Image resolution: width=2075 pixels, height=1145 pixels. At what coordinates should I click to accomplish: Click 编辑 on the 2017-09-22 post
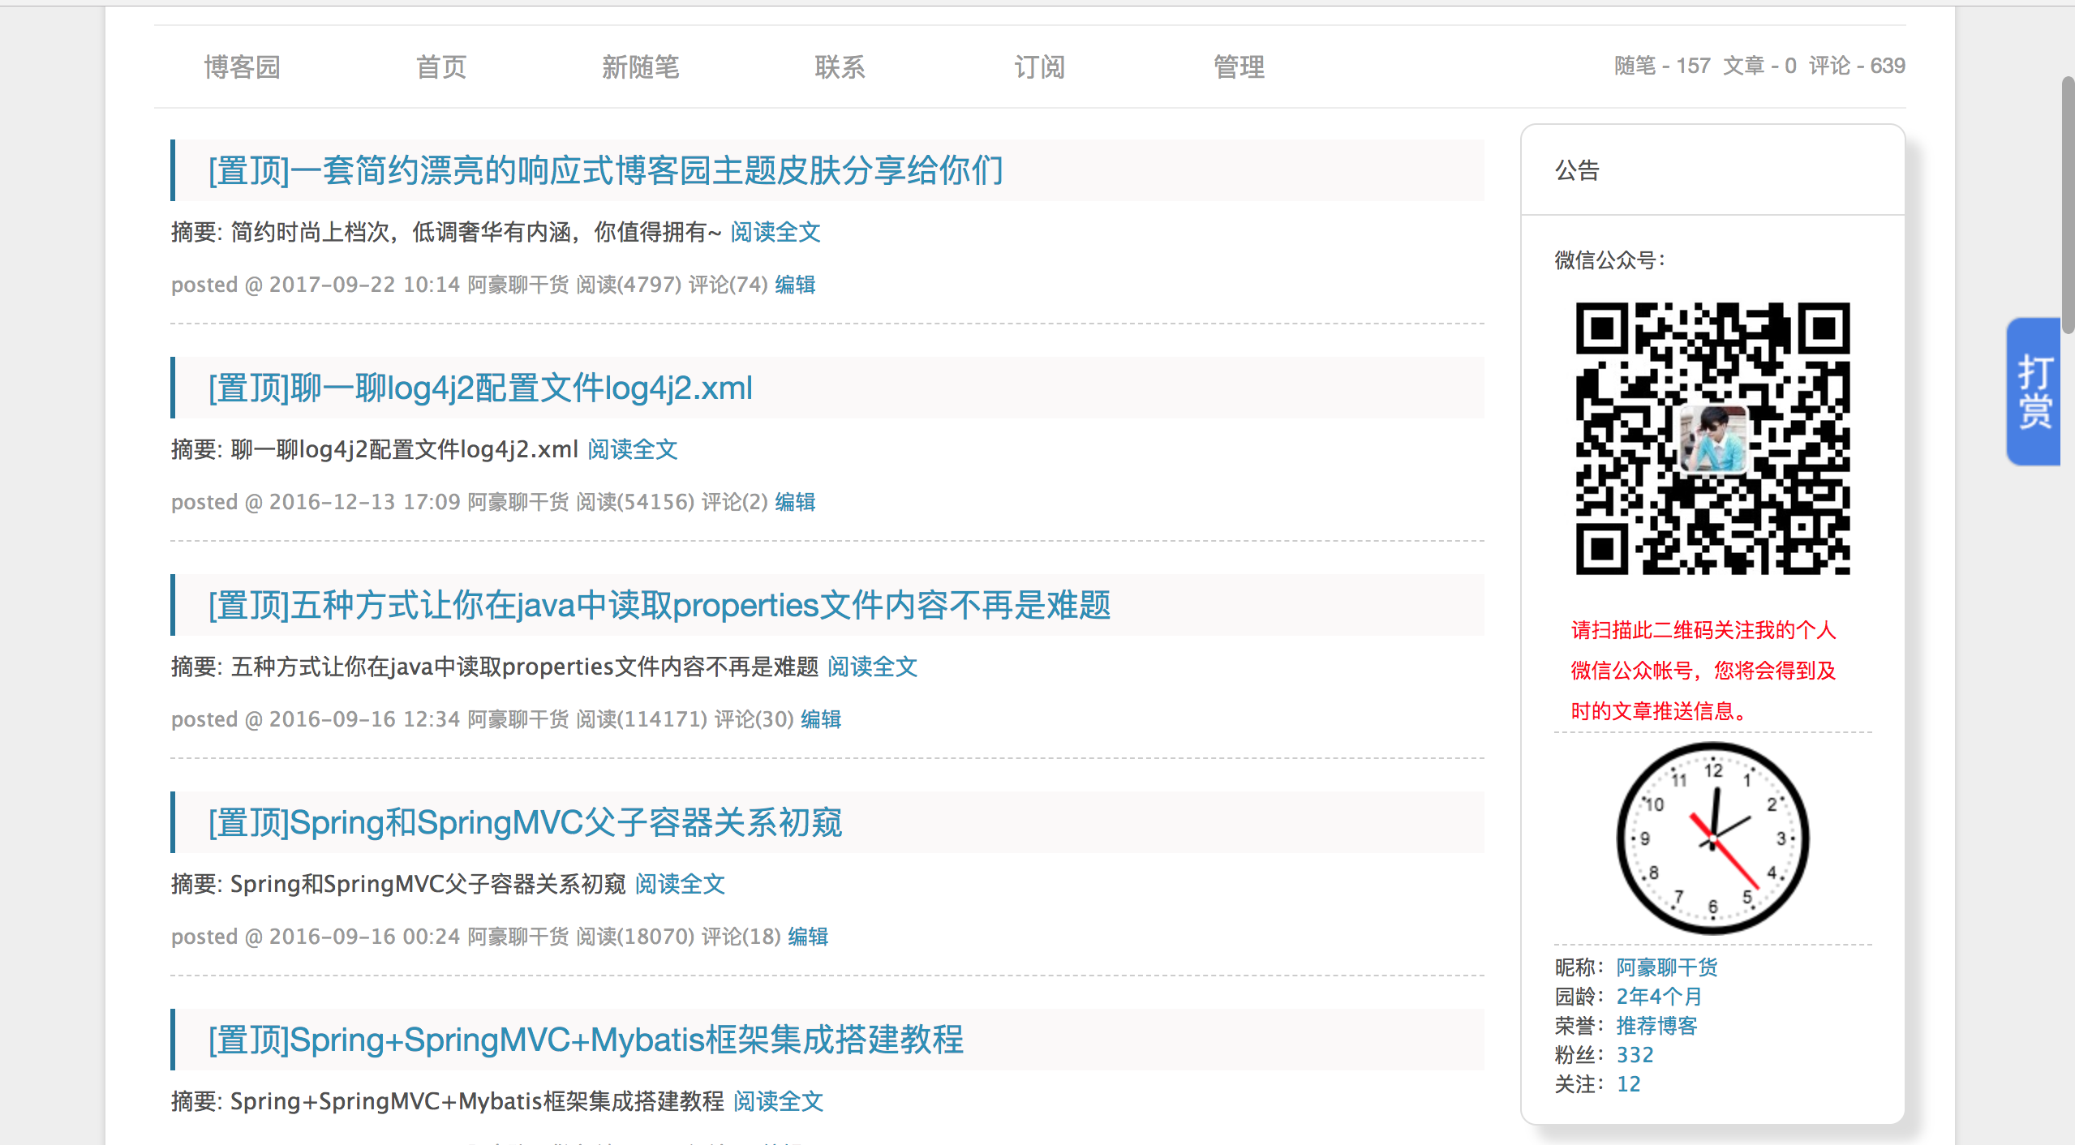tap(795, 285)
